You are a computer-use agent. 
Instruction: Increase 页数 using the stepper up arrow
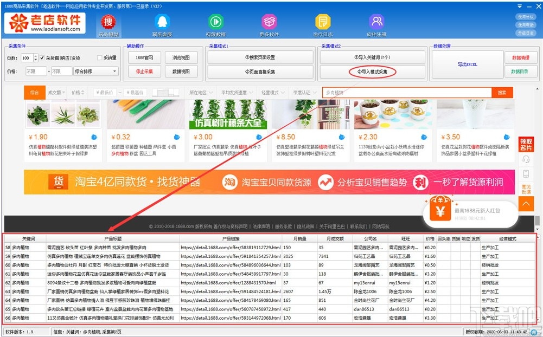[x=36, y=55]
